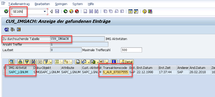Click the Erst.Zeit column header
215x97 pixels.
(167, 68)
